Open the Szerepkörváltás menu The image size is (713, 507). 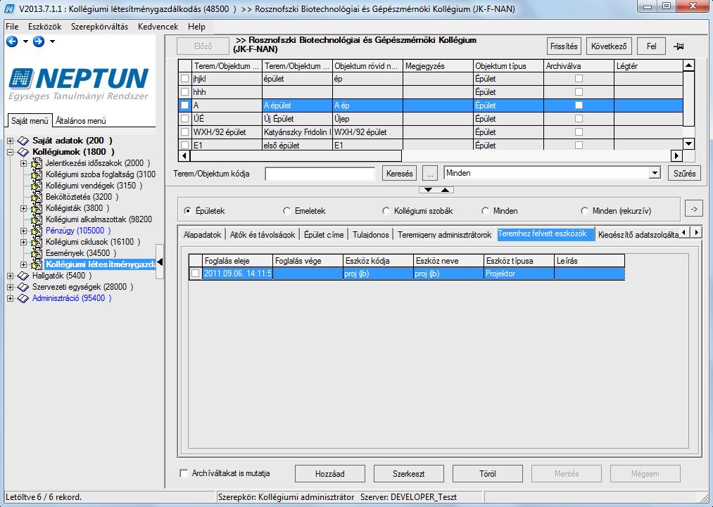click(x=99, y=27)
